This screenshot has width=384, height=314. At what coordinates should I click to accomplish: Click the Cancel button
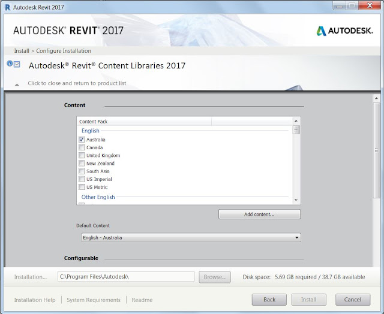tap(353, 300)
